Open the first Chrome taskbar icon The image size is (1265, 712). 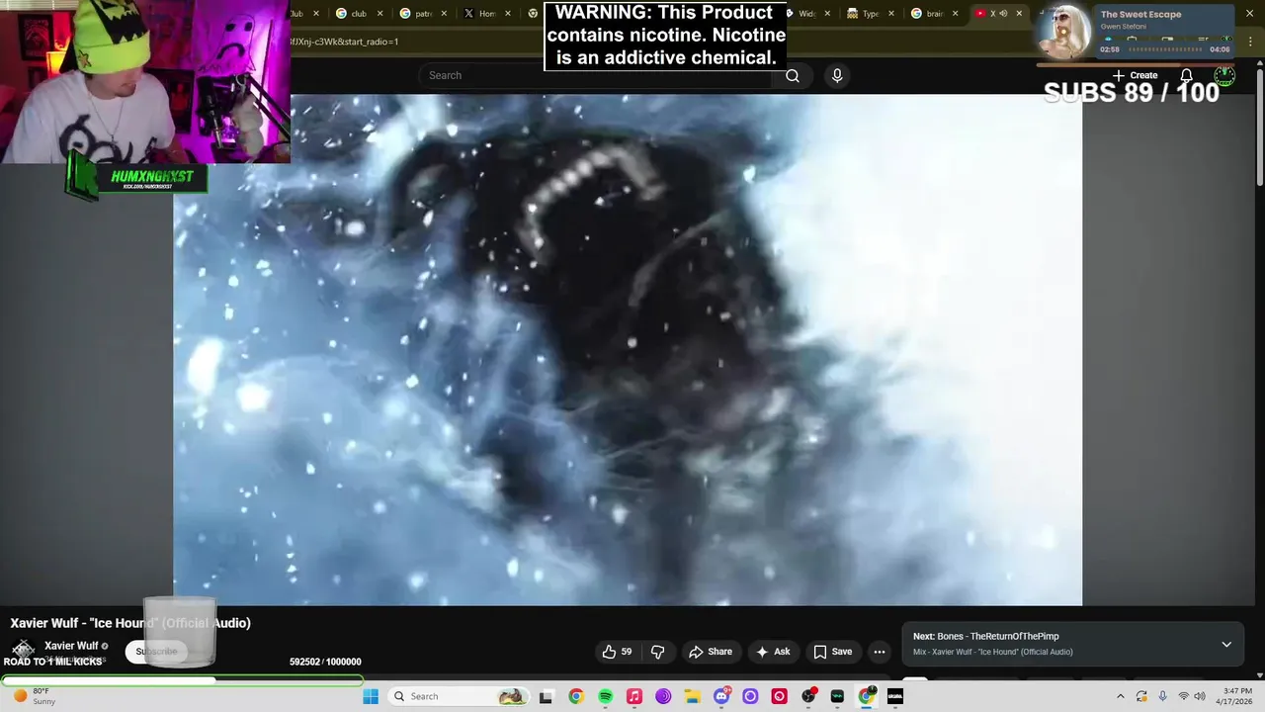click(576, 696)
